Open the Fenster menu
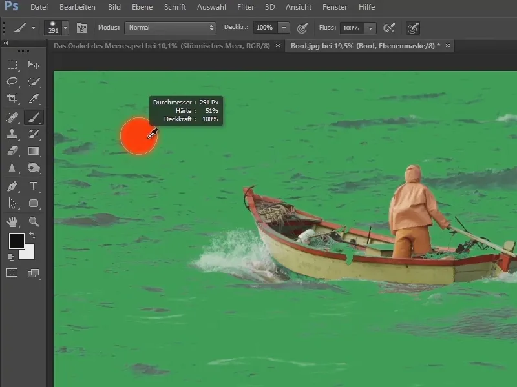The image size is (517, 387). pos(335,7)
